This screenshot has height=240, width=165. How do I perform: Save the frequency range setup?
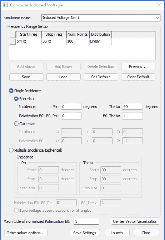26,77
